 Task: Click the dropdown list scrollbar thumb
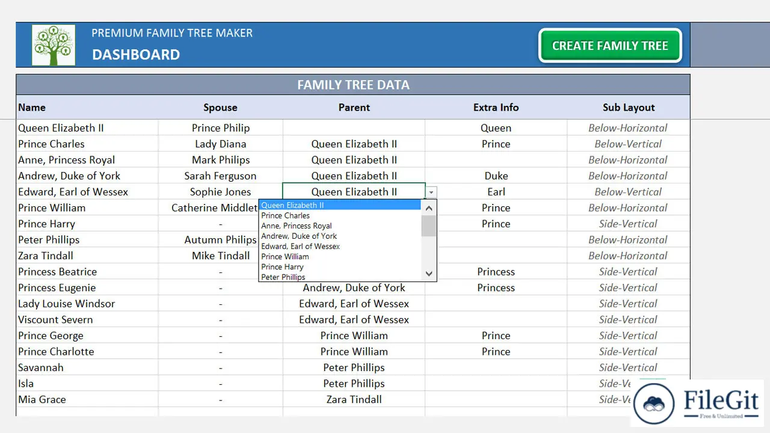tap(429, 226)
